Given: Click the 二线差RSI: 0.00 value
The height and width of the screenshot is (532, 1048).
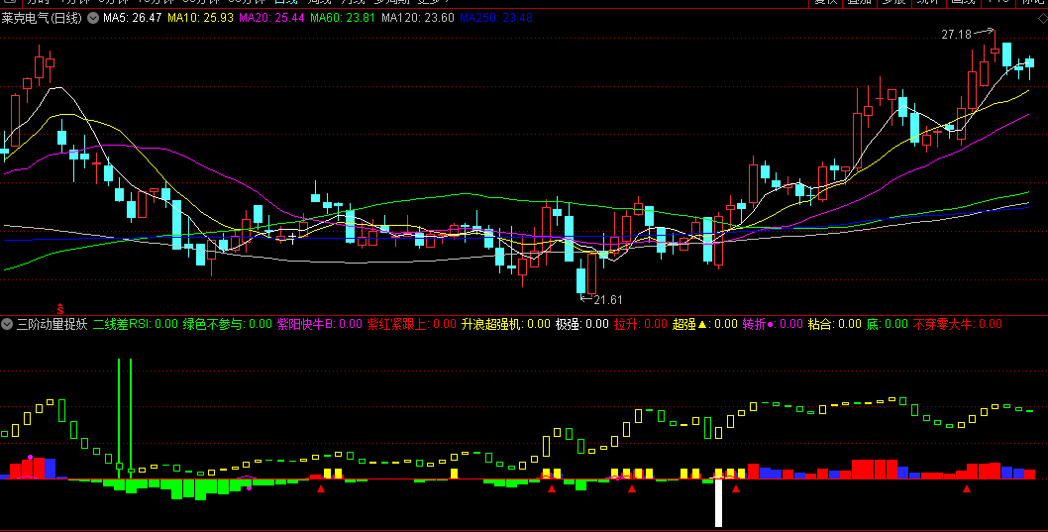Looking at the screenshot, I should click(x=136, y=324).
